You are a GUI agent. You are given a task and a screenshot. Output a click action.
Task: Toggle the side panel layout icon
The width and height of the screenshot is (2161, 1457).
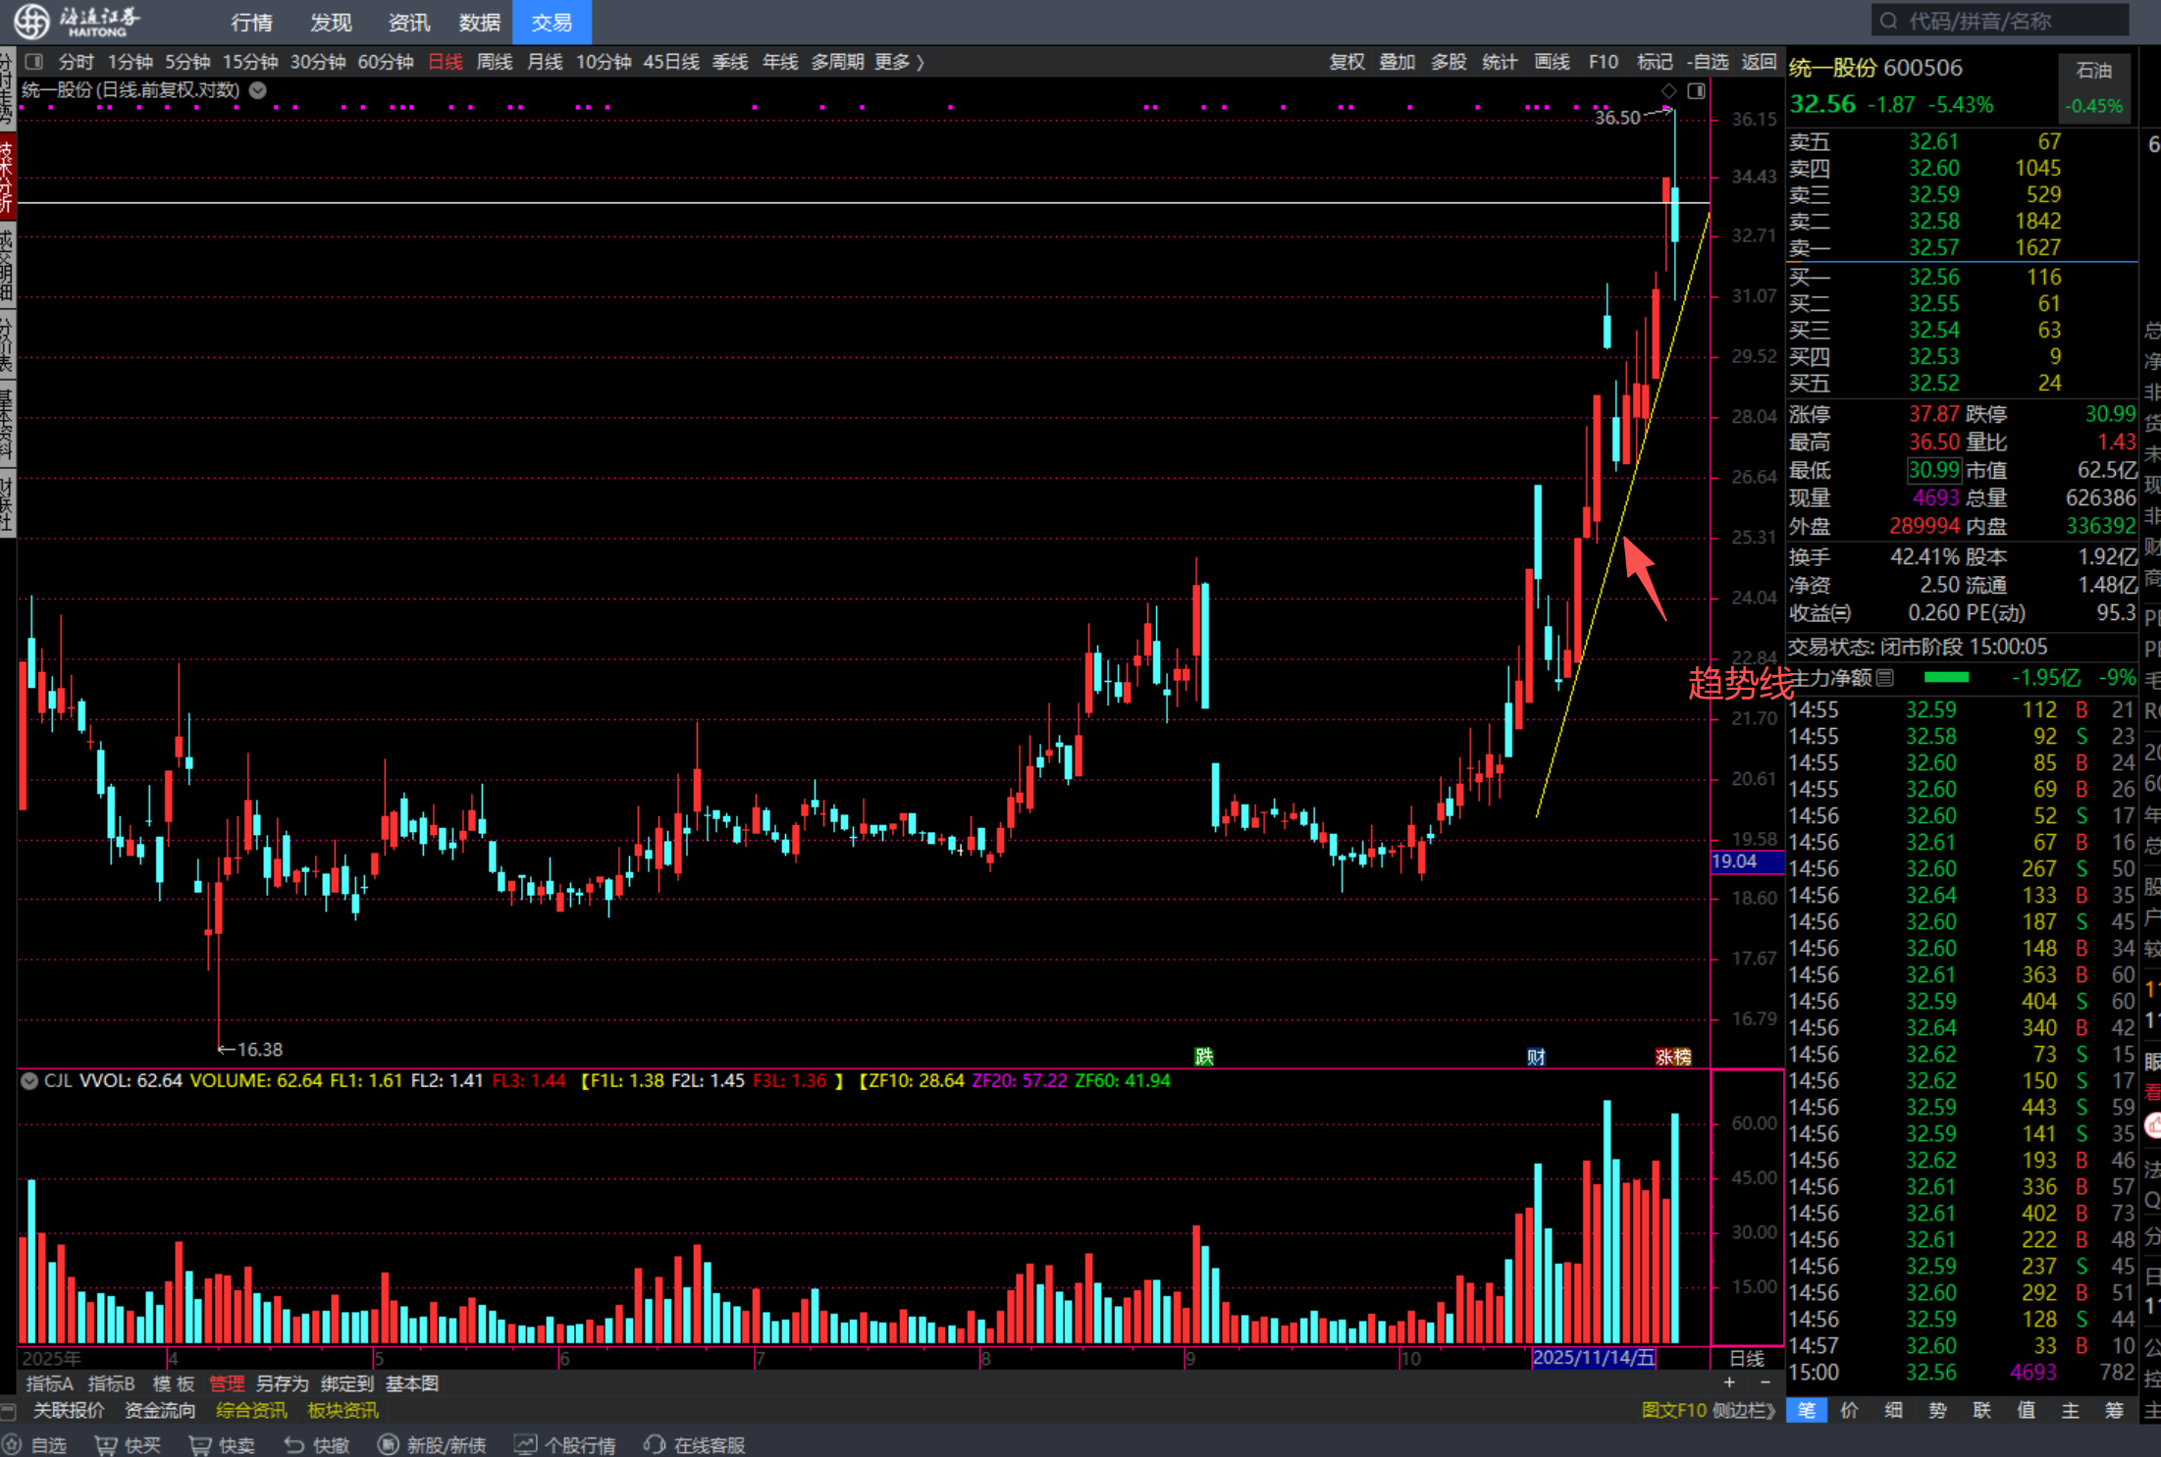[1696, 91]
